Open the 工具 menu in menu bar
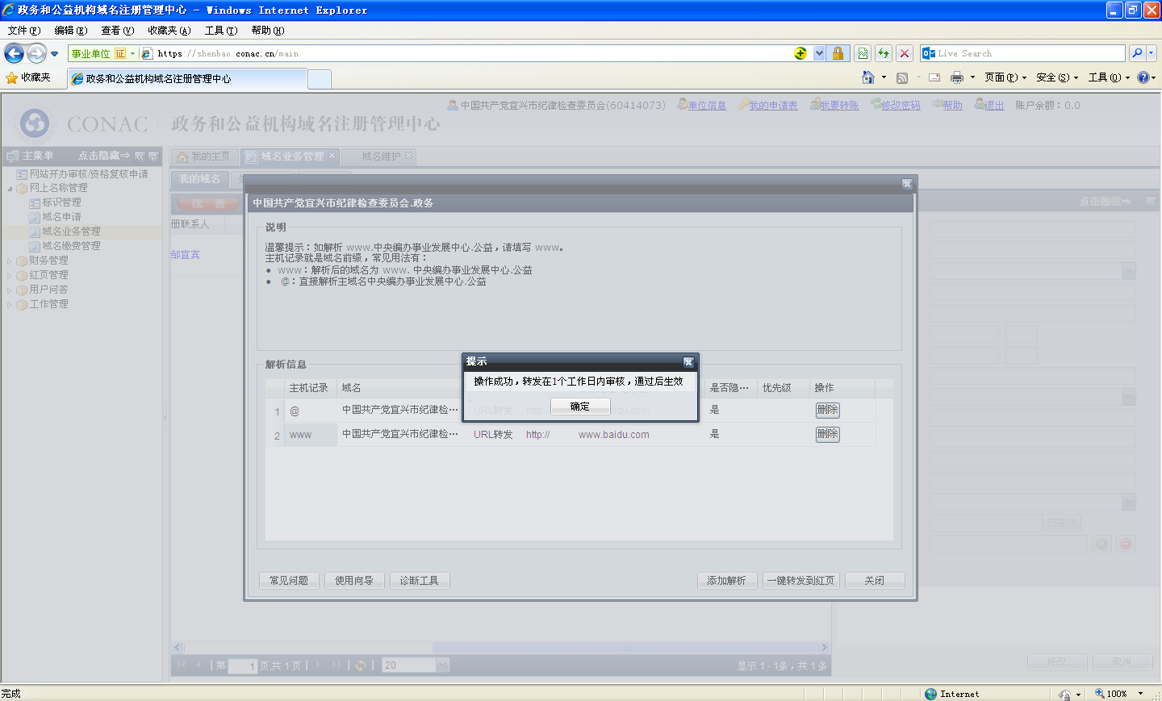Image resolution: width=1162 pixels, height=701 pixels. click(220, 31)
